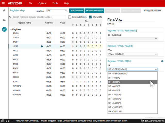Click the hardware Connect link icon
This screenshot has width=165, height=123.
(7, 121)
